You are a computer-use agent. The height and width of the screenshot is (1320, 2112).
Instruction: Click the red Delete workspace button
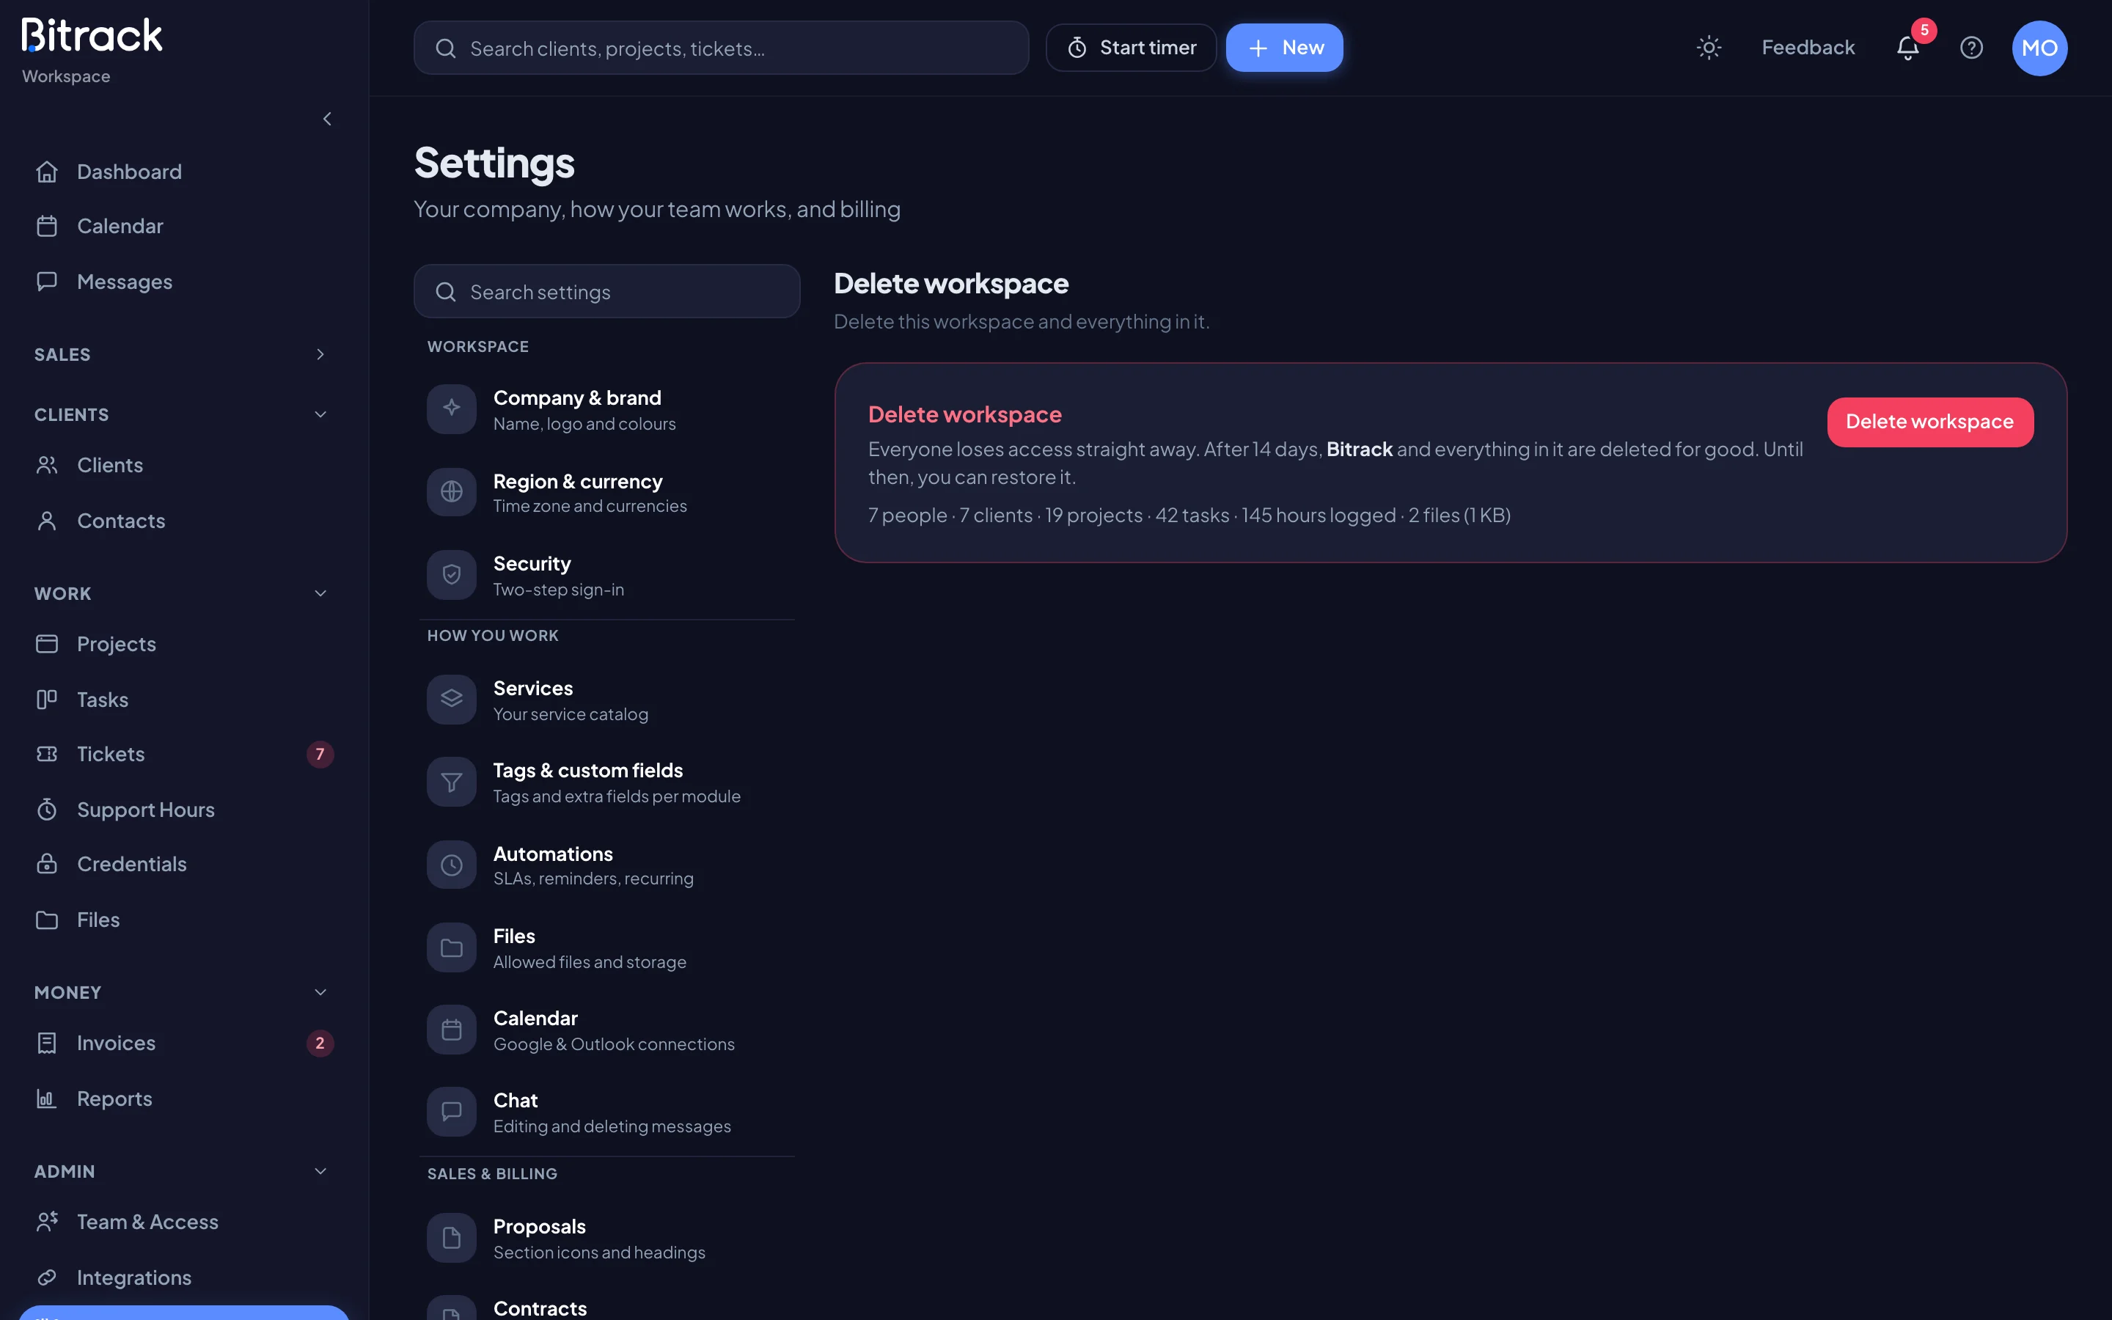click(1929, 422)
